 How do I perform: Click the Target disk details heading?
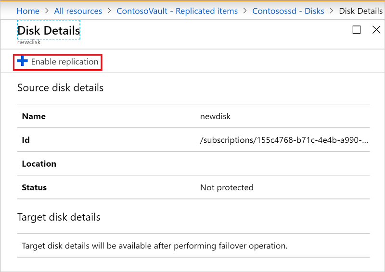(x=59, y=217)
